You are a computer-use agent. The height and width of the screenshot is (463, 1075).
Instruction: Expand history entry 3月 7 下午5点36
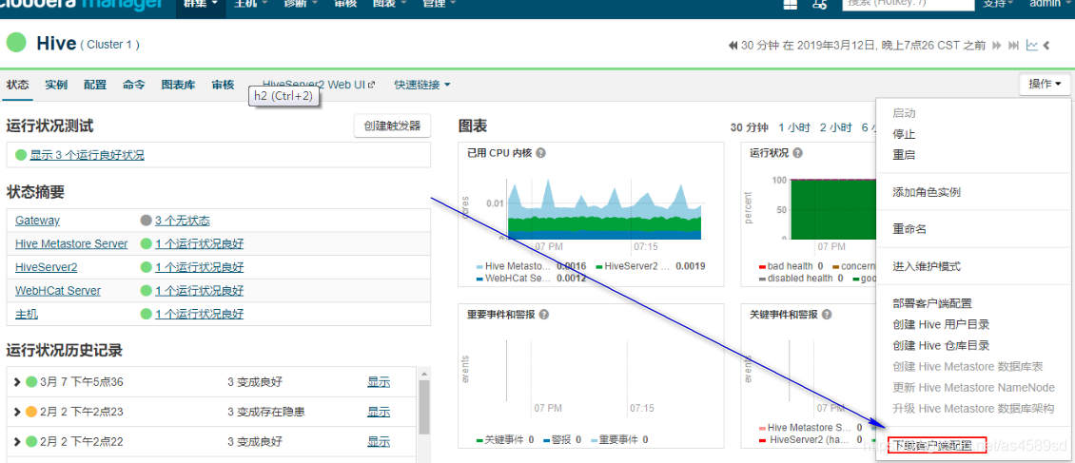(17, 381)
